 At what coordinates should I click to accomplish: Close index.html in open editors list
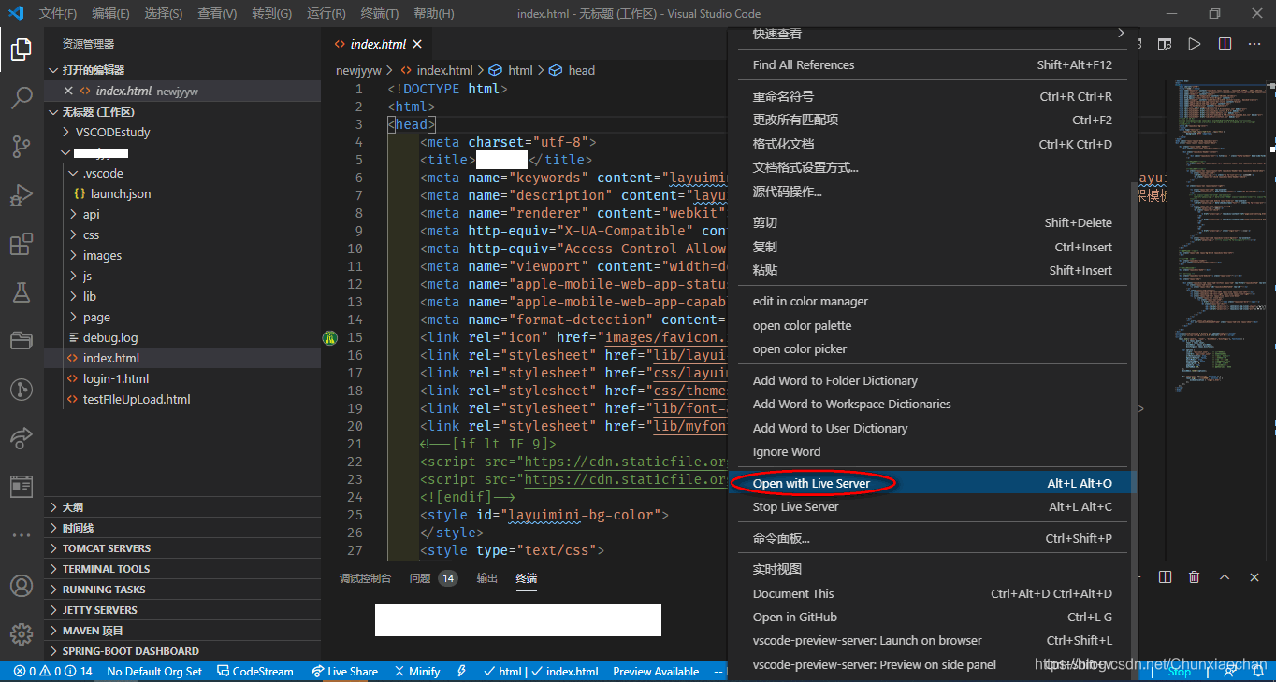68,91
